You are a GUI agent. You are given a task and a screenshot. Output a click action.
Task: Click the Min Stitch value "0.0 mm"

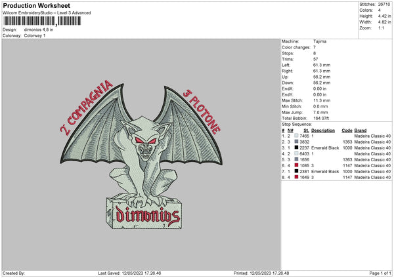pos(320,107)
